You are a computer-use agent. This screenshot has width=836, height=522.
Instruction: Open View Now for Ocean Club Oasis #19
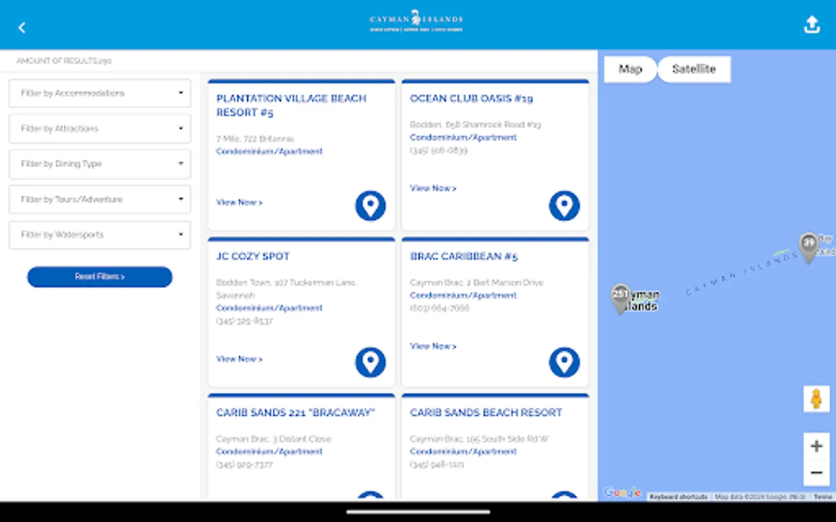point(433,188)
